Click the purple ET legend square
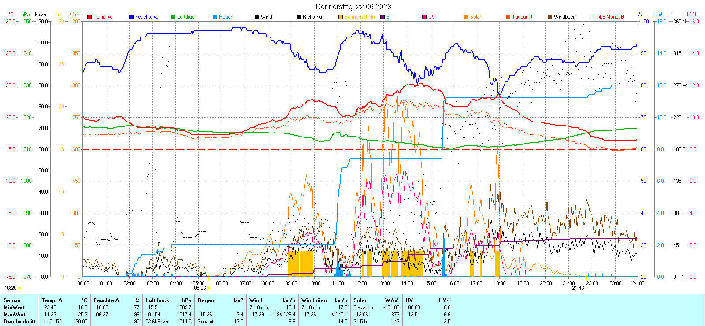705x326 pixels. [382, 17]
